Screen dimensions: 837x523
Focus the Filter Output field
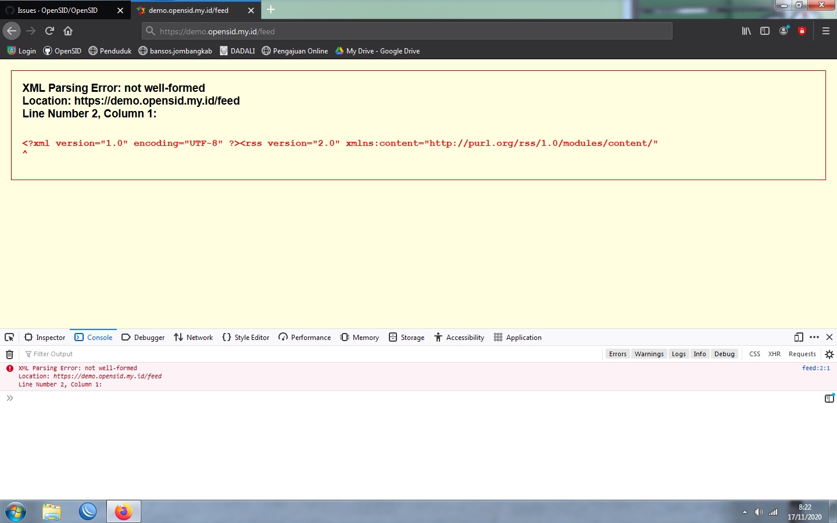pyautogui.click(x=311, y=354)
